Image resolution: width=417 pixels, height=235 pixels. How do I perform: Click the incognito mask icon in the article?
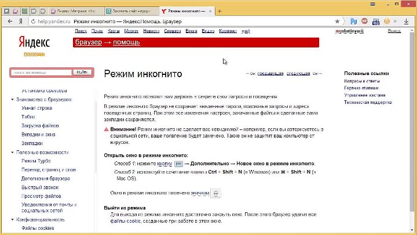(215, 193)
